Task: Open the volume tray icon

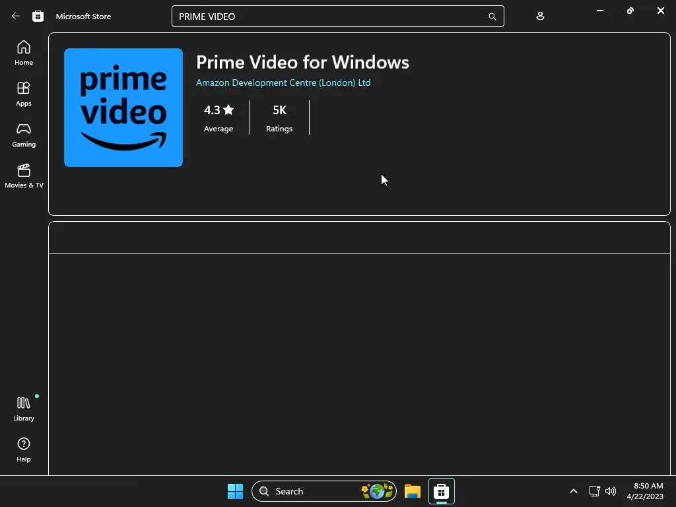Action: click(611, 491)
